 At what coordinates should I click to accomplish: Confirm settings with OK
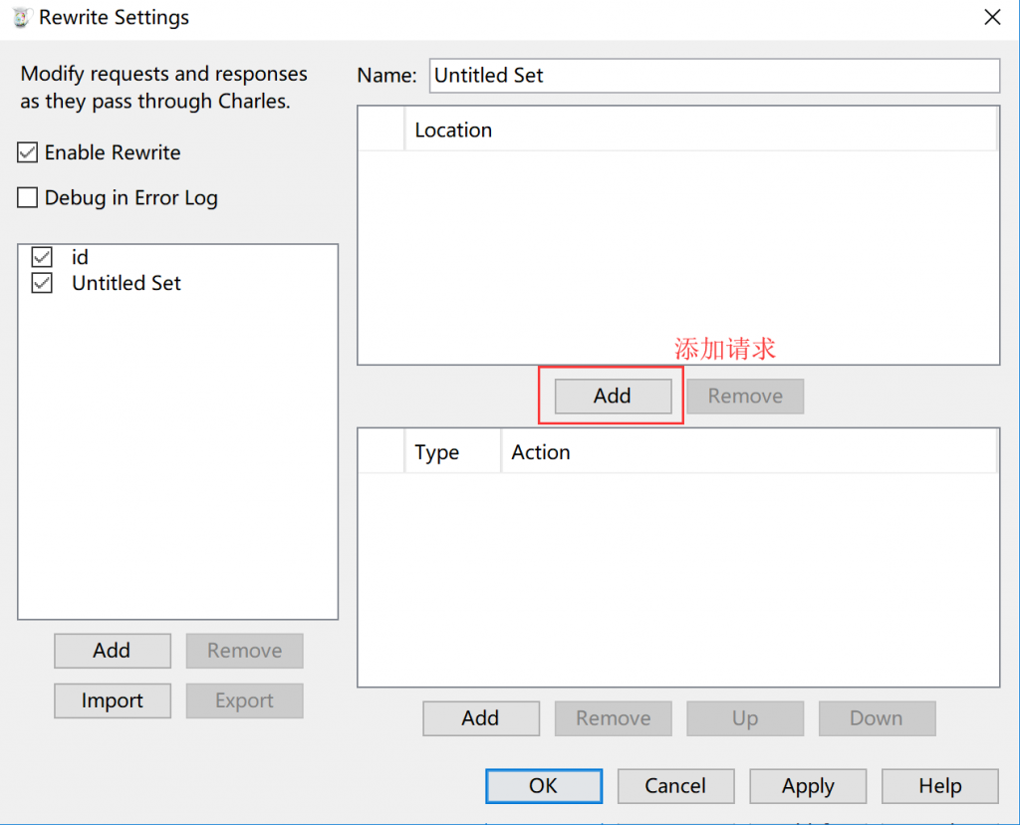click(544, 786)
